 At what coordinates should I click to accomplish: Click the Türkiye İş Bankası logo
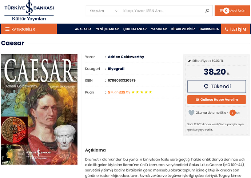29,11
